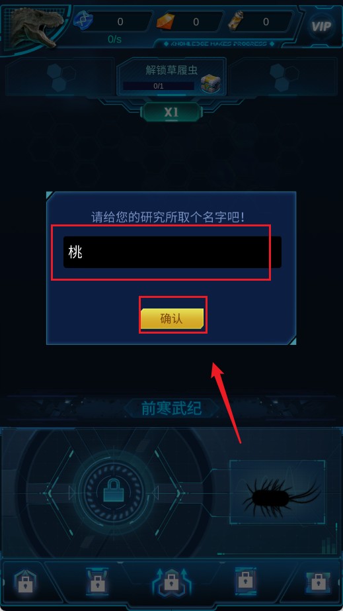Image resolution: width=343 pixels, height=611 pixels.
Task: Open fourth locked bottom tab
Action: (x=246, y=581)
